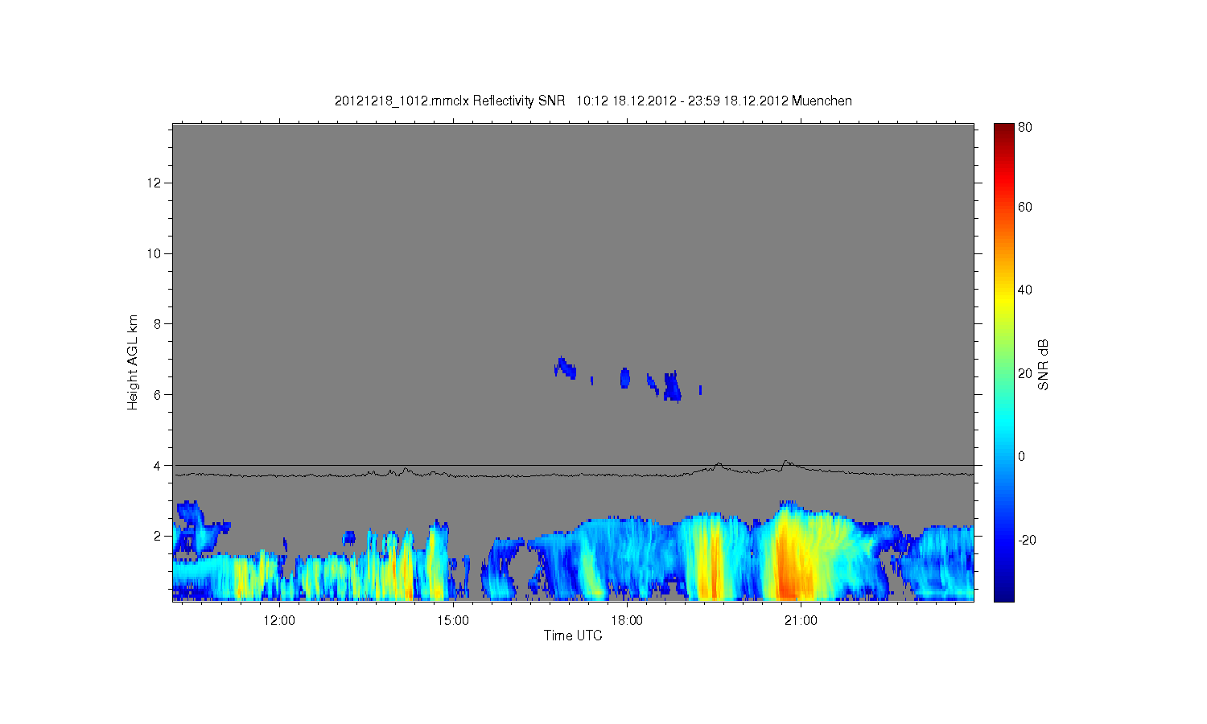
Task: Click the height tick label 10
Action: tap(154, 253)
